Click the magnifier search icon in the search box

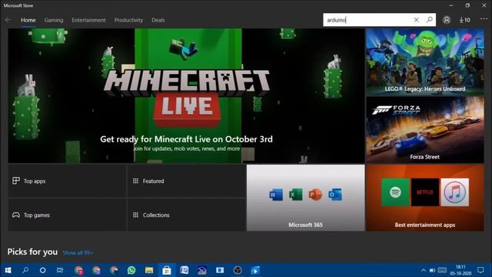tap(430, 20)
